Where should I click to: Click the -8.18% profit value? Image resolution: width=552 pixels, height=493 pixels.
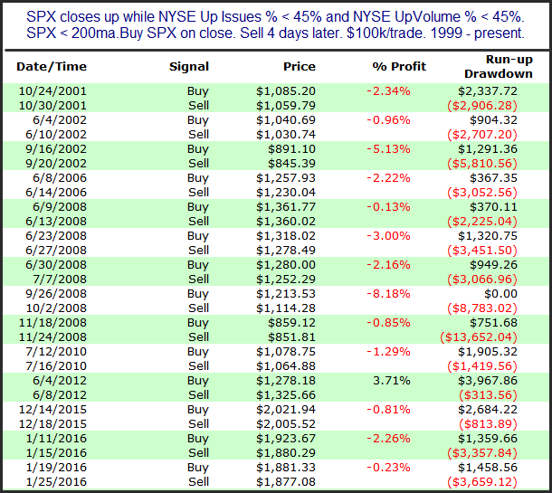(x=388, y=294)
